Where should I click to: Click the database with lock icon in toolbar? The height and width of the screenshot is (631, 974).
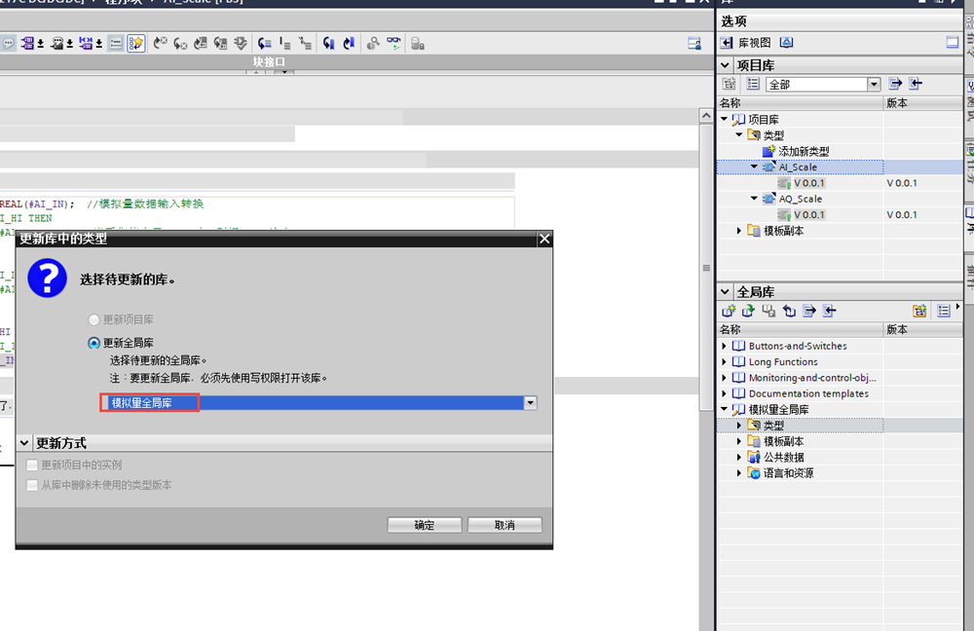tap(418, 44)
